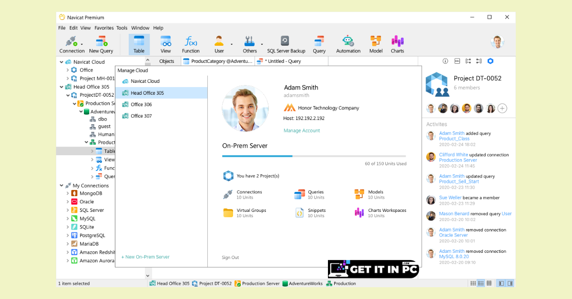
Task: Toggle the blue project pane icon
Action: 490,61
